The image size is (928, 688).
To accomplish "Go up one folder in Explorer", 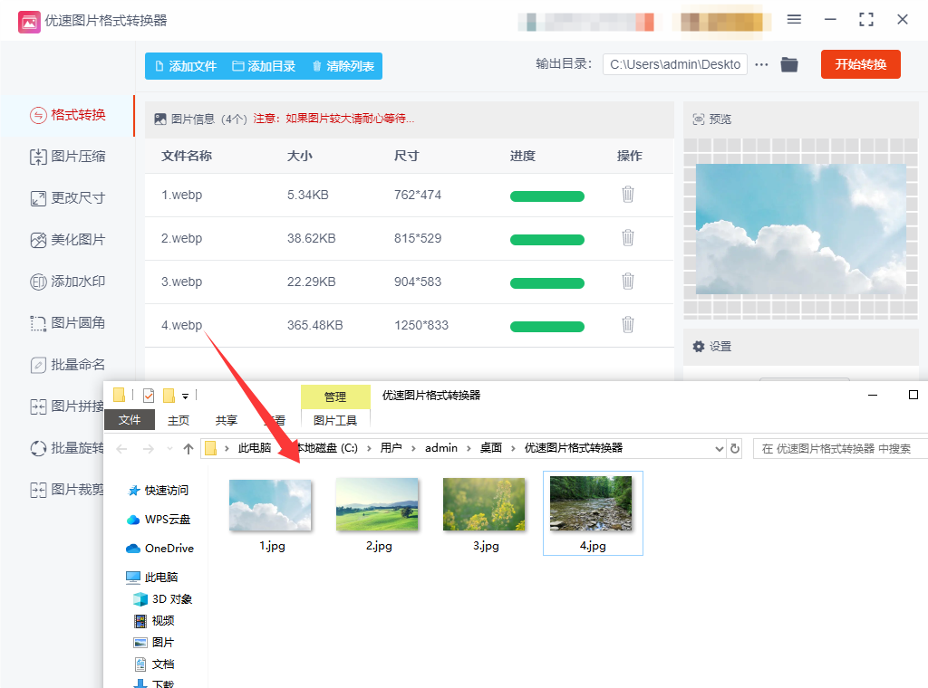I will (x=188, y=449).
